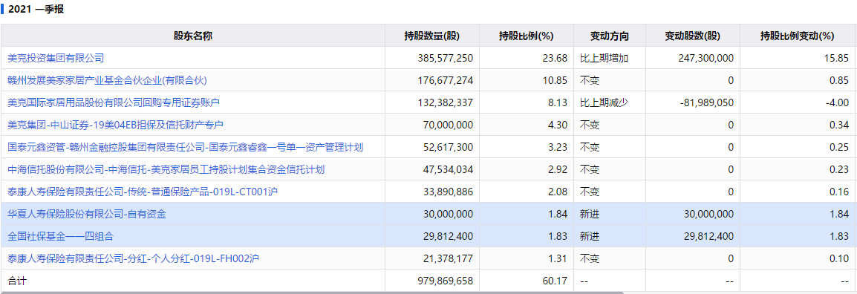Open the 美克国际家居用品股份有限公司回购专用证券账户 link
This screenshot has width=857, height=294.
pyautogui.click(x=114, y=102)
